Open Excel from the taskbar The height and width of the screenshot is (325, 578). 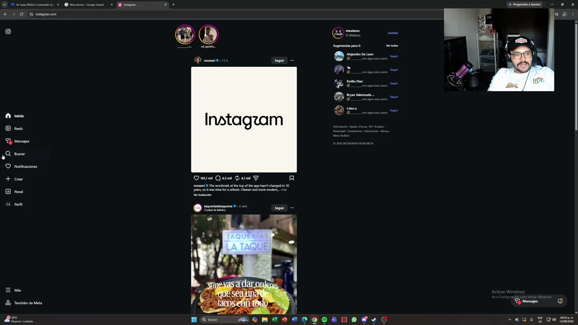pos(275,320)
